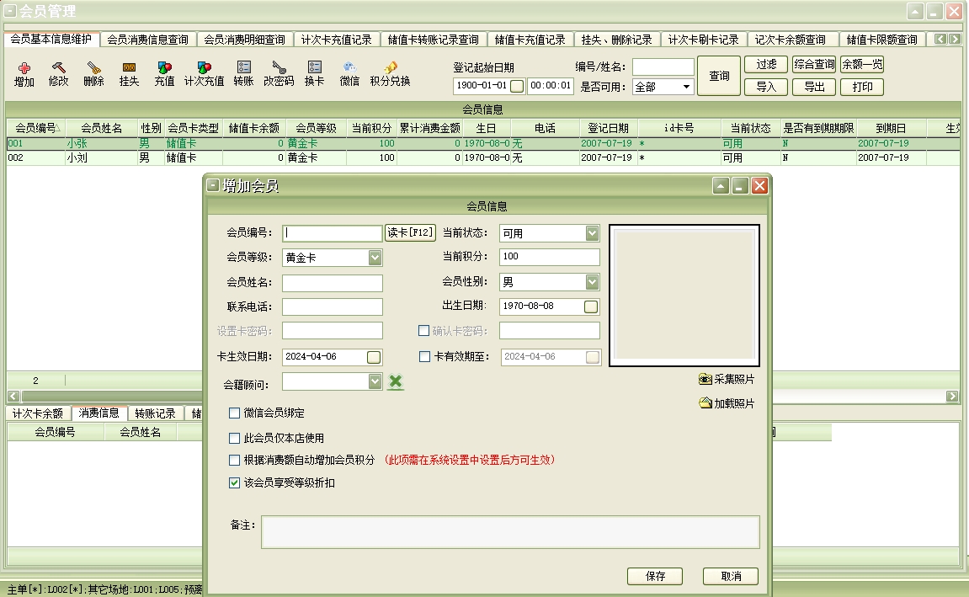The width and height of the screenshot is (969, 597).
Task: Click the 会员姓名 input field
Action: (332, 283)
